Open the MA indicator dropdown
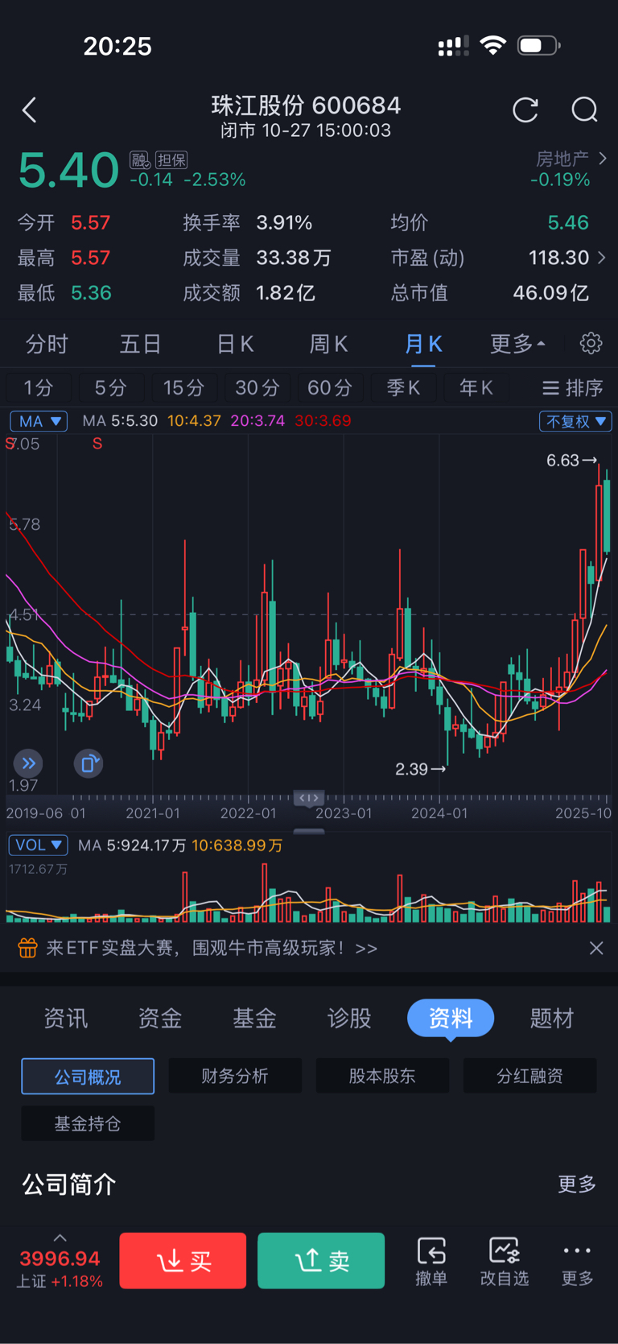This screenshot has width=618, height=1344. (39, 421)
